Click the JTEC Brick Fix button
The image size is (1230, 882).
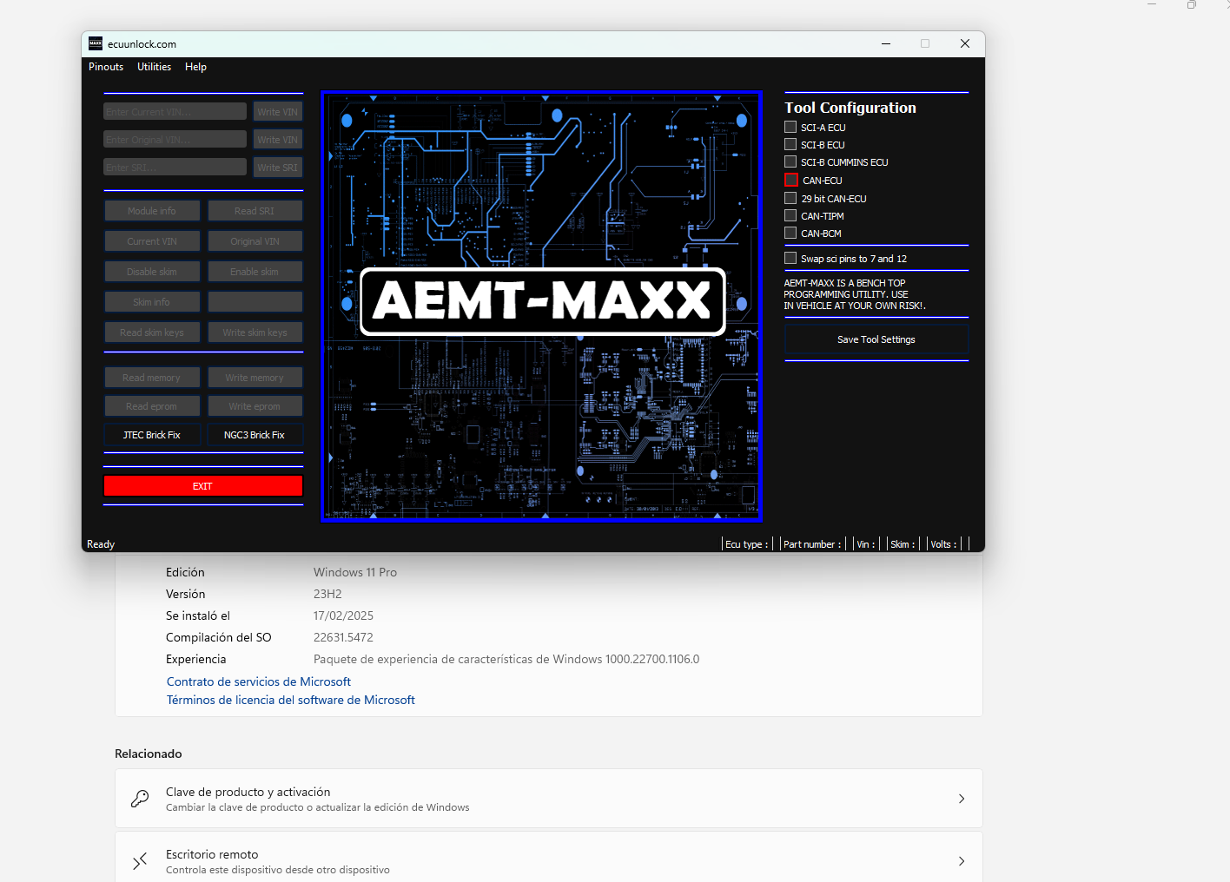[x=152, y=435]
